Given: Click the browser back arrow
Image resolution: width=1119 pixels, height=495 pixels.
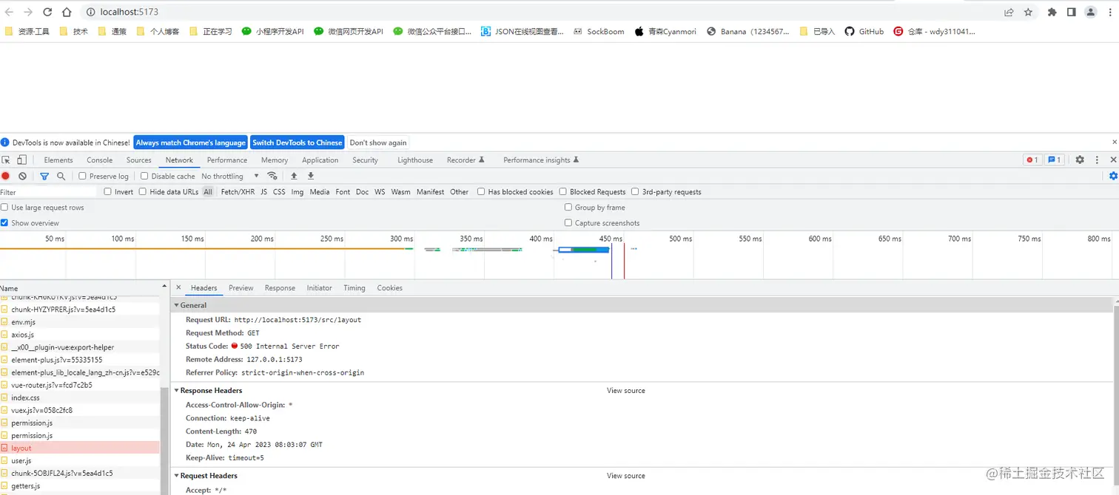Looking at the screenshot, I should coord(9,12).
